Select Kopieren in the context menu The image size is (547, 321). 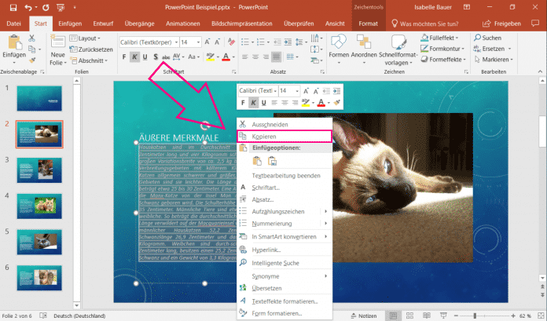point(264,137)
